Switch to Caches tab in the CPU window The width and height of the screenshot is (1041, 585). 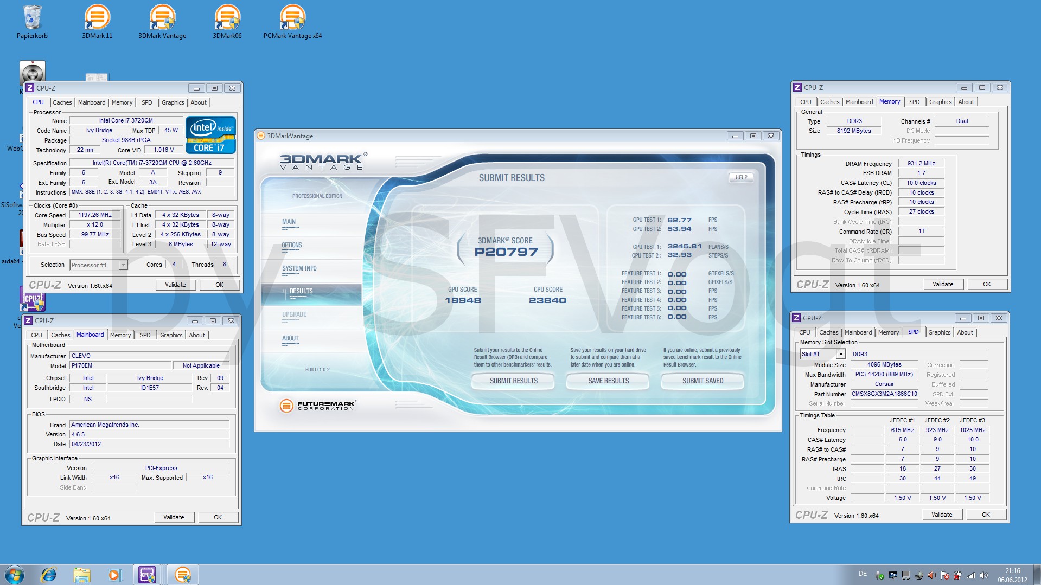point(62,102)
